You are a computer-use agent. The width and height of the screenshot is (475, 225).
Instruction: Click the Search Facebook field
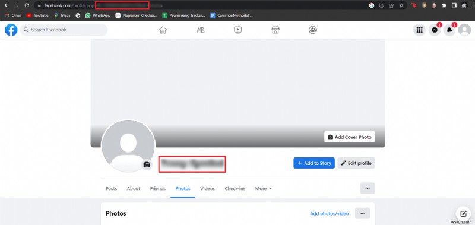click(x=64, y=30)
